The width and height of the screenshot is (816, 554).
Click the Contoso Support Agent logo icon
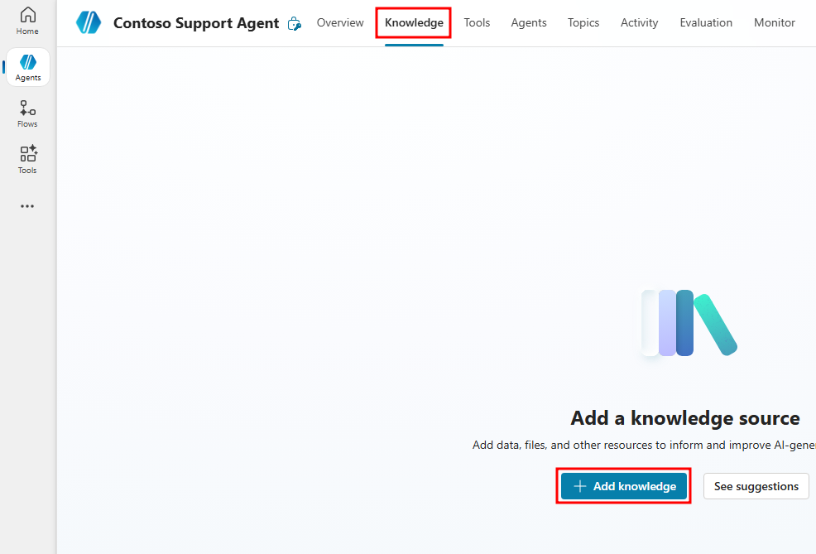(89, 23)
